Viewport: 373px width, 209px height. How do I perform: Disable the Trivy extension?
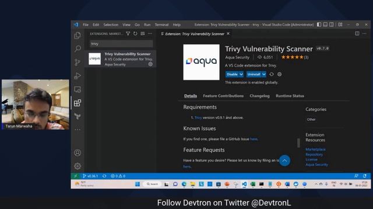(x=232, y=74)
